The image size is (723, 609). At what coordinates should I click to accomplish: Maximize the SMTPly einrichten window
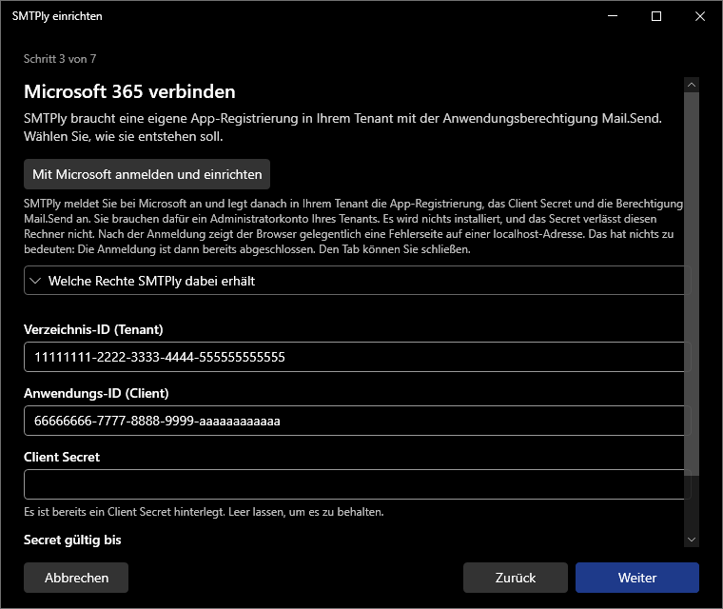(656, 16)
